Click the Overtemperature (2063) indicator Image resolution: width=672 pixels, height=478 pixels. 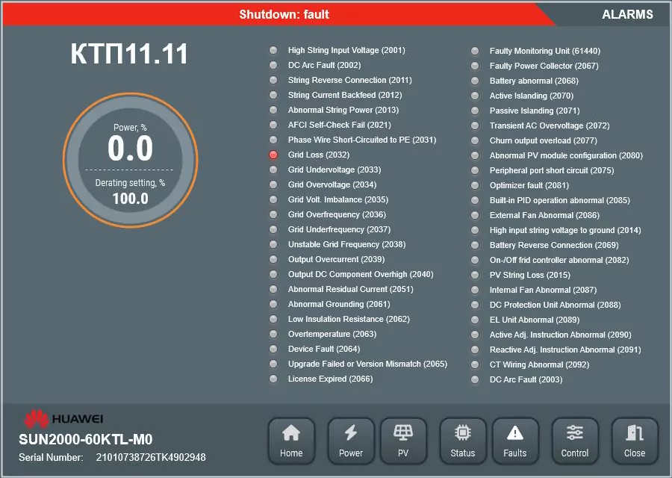coord(273,334)
